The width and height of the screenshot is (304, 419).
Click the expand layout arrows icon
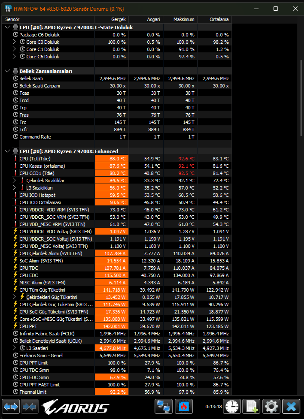[x=11, y=407]
